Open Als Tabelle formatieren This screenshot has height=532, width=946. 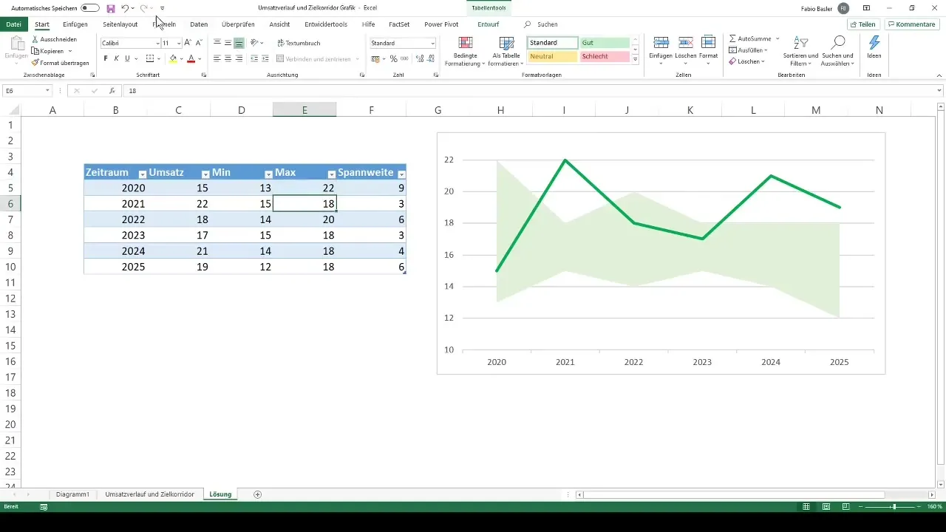click(x=506, y=52)
